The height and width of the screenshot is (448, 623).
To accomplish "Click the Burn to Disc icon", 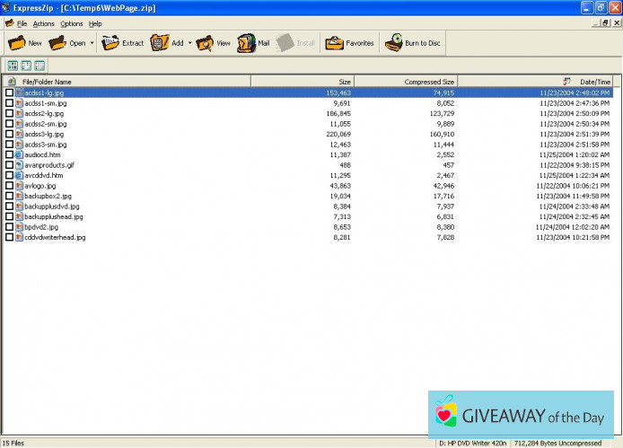I will pos(394,43).
